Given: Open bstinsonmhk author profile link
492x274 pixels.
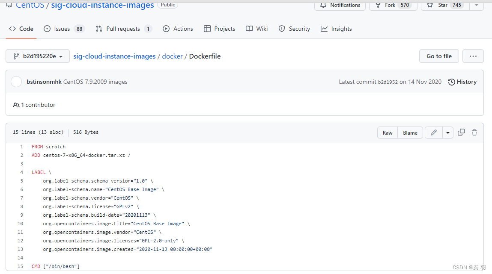Looking at the screenshot, I should click(44, 82).
